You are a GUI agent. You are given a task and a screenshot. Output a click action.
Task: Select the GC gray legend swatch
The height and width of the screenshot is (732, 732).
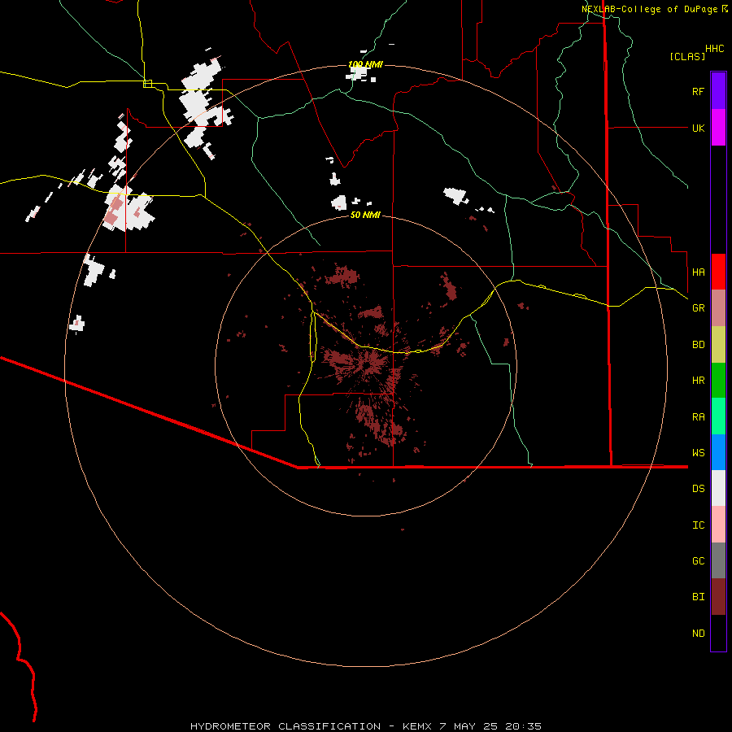click(x=718, y=560)
